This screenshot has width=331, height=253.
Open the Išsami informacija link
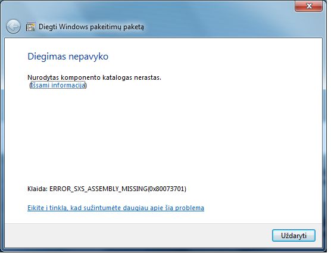tap(58, 85)
